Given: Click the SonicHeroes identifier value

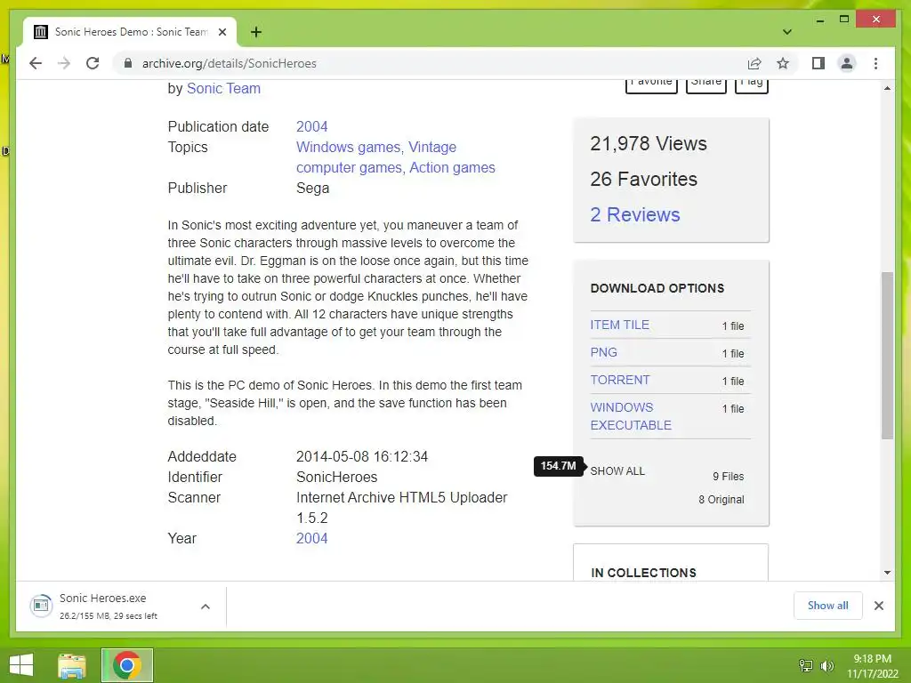Looking at the screenshot, I should (336, 477).
